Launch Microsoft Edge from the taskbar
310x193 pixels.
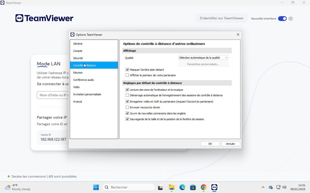coord(182,187)
